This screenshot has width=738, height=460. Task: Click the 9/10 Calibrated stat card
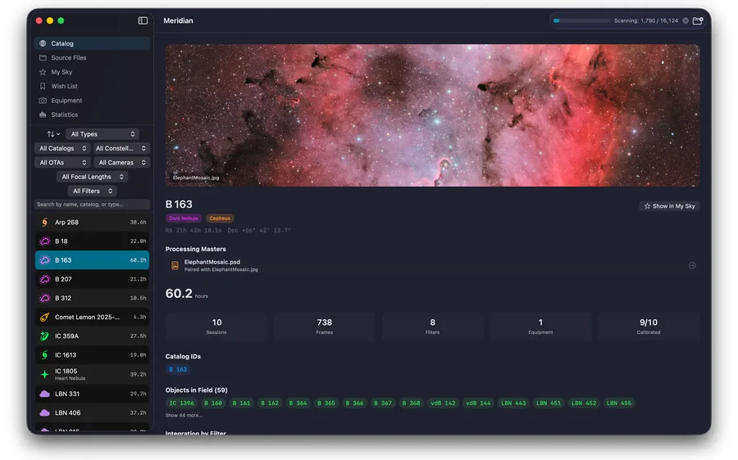point(649,327)
